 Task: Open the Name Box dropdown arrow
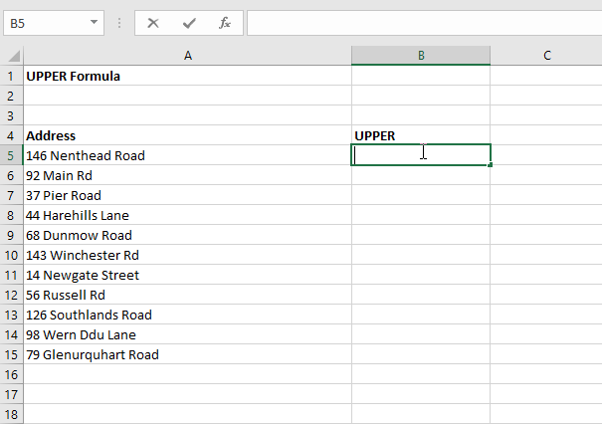tap(94, 22)
